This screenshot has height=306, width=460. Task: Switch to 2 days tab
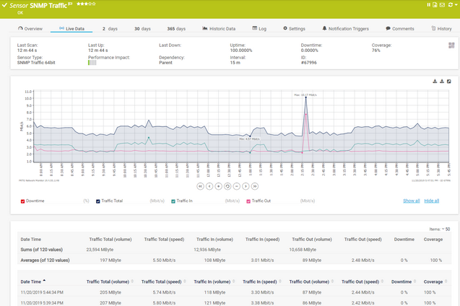coord(110,29)
